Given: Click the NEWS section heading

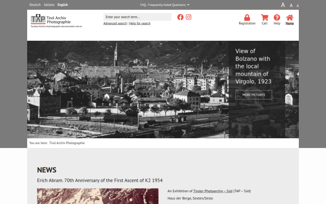Looking at the screenshot, I should (47, 170).
